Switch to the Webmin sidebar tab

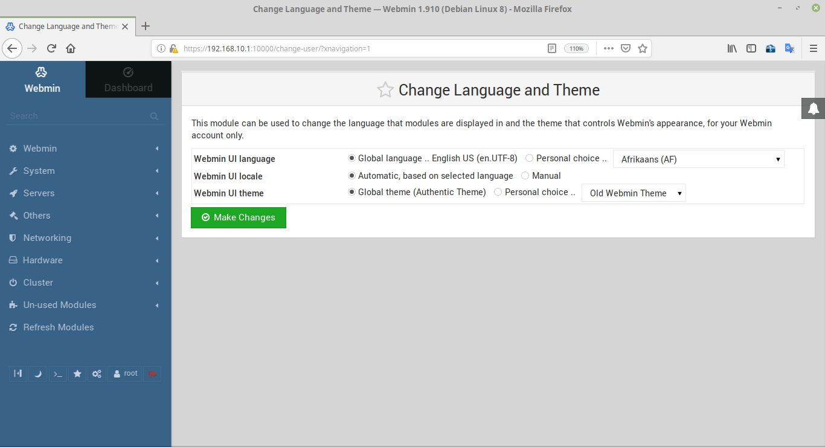pyautogui.click(x=42, y=80)
